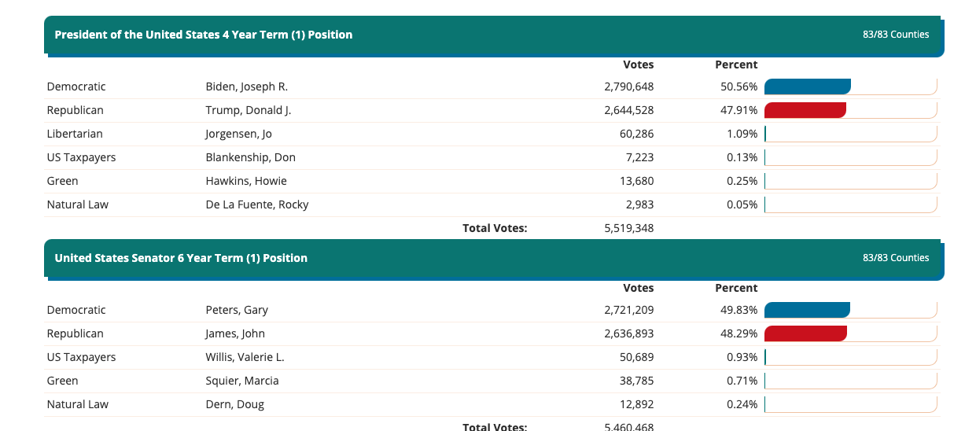Click the Dern, Doug candidate name
The height and width of the screenshot is (431, 965).
coord(235,404)
